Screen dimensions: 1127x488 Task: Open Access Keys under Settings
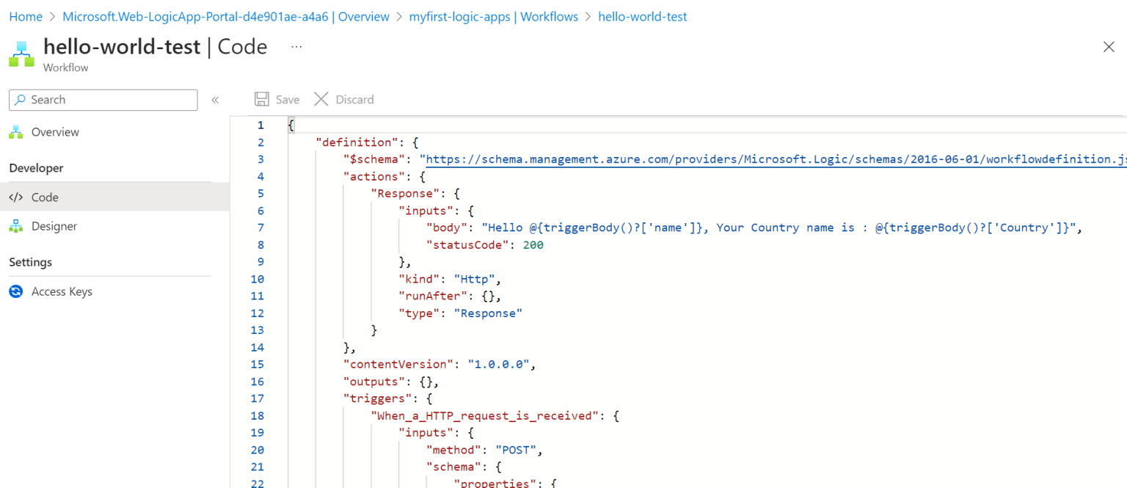pyautogui.click(x=62, y=291)
